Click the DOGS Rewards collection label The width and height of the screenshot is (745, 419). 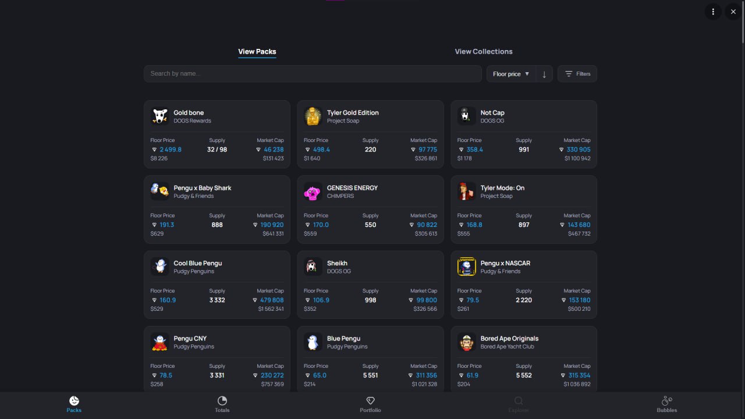192,121
